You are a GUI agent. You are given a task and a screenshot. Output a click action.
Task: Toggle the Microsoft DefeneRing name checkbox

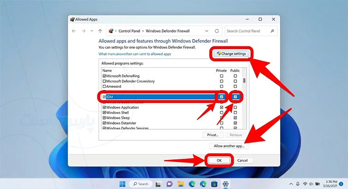click(x=104, y=76)
